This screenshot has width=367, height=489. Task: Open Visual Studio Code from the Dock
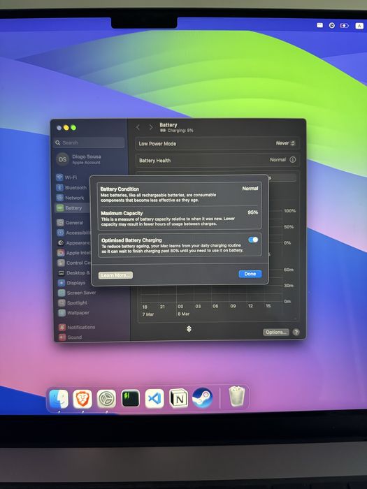[154, 399]
